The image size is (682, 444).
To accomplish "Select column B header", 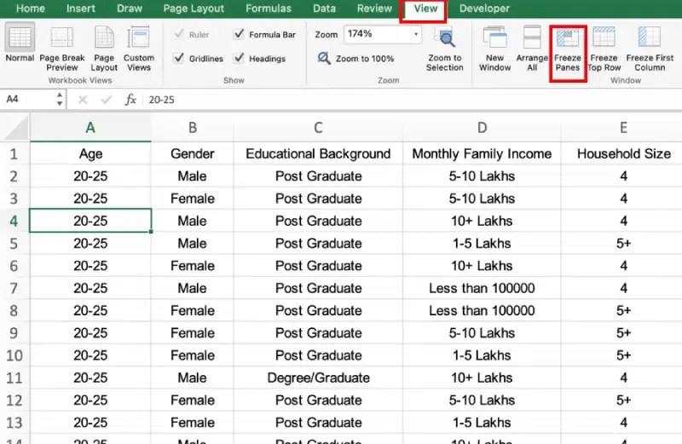I will (193, 128).
